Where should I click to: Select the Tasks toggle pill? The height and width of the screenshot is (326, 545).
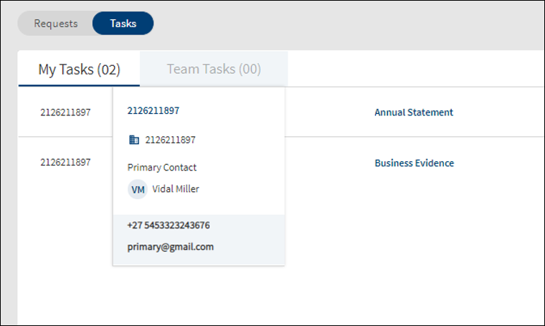click(123, 23)
